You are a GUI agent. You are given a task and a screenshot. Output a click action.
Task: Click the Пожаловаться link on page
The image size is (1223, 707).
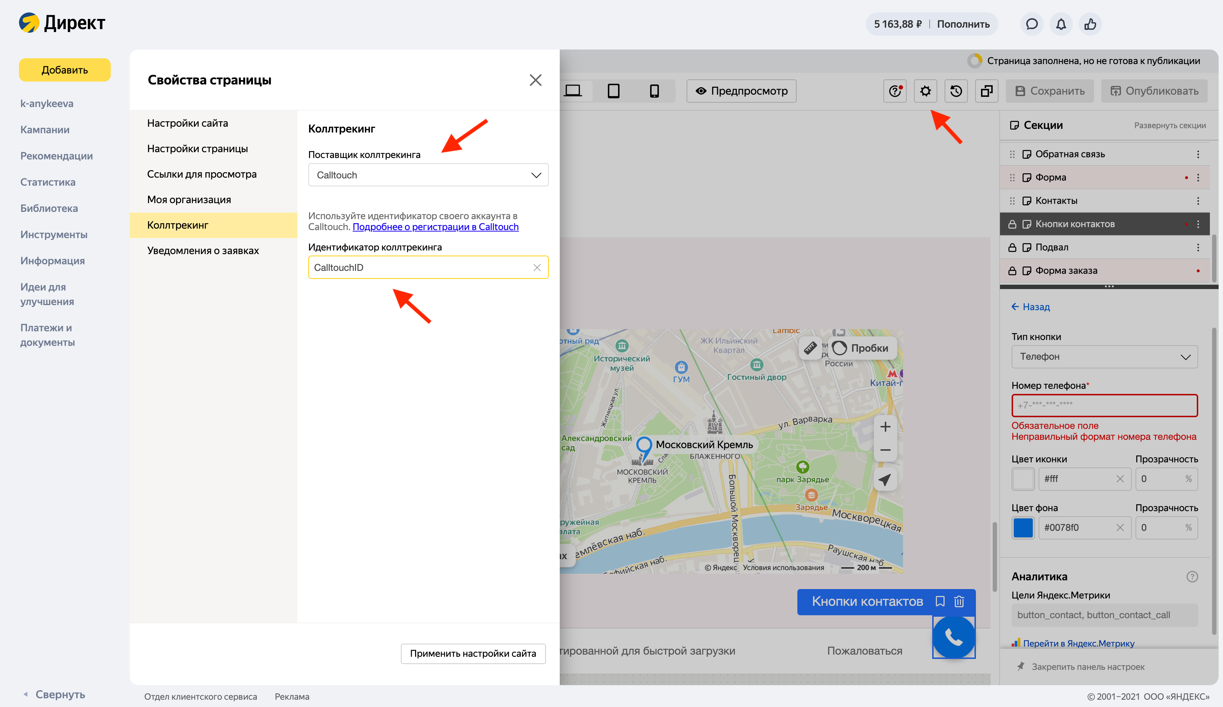point(864,651)
